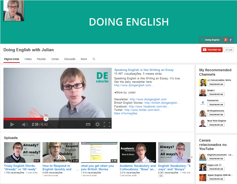Click the red video progress scrubber
Viewport: 237px width, 184px height.
tap(46, 119)
